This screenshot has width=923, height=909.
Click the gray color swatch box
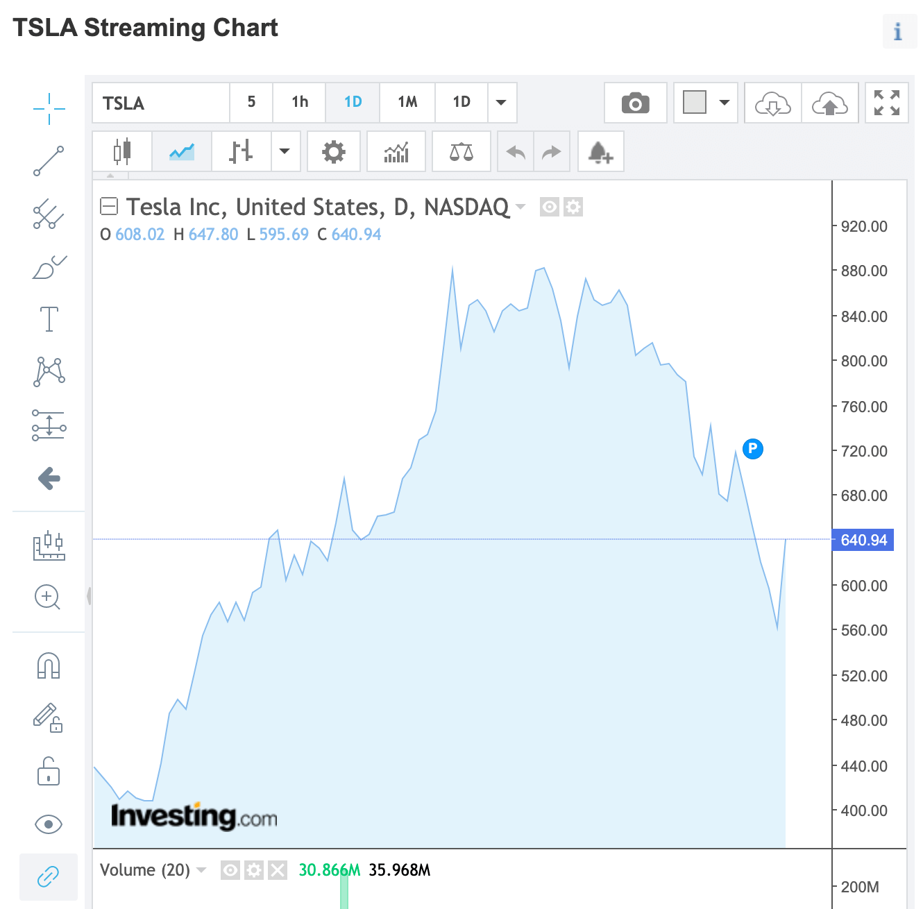pyautogui.click(x=695, y=103)
